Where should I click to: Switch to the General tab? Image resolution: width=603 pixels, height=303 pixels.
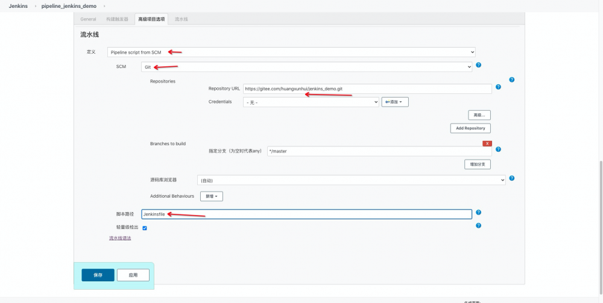click(x=88, y=19)
